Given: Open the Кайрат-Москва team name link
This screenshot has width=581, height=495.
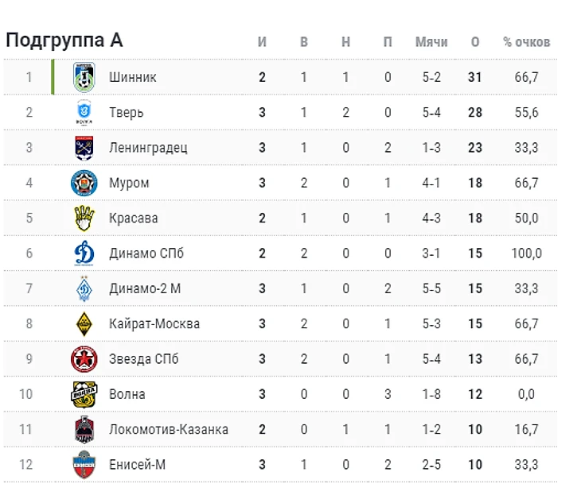Looking at the screenshot, I should (154, 323).
